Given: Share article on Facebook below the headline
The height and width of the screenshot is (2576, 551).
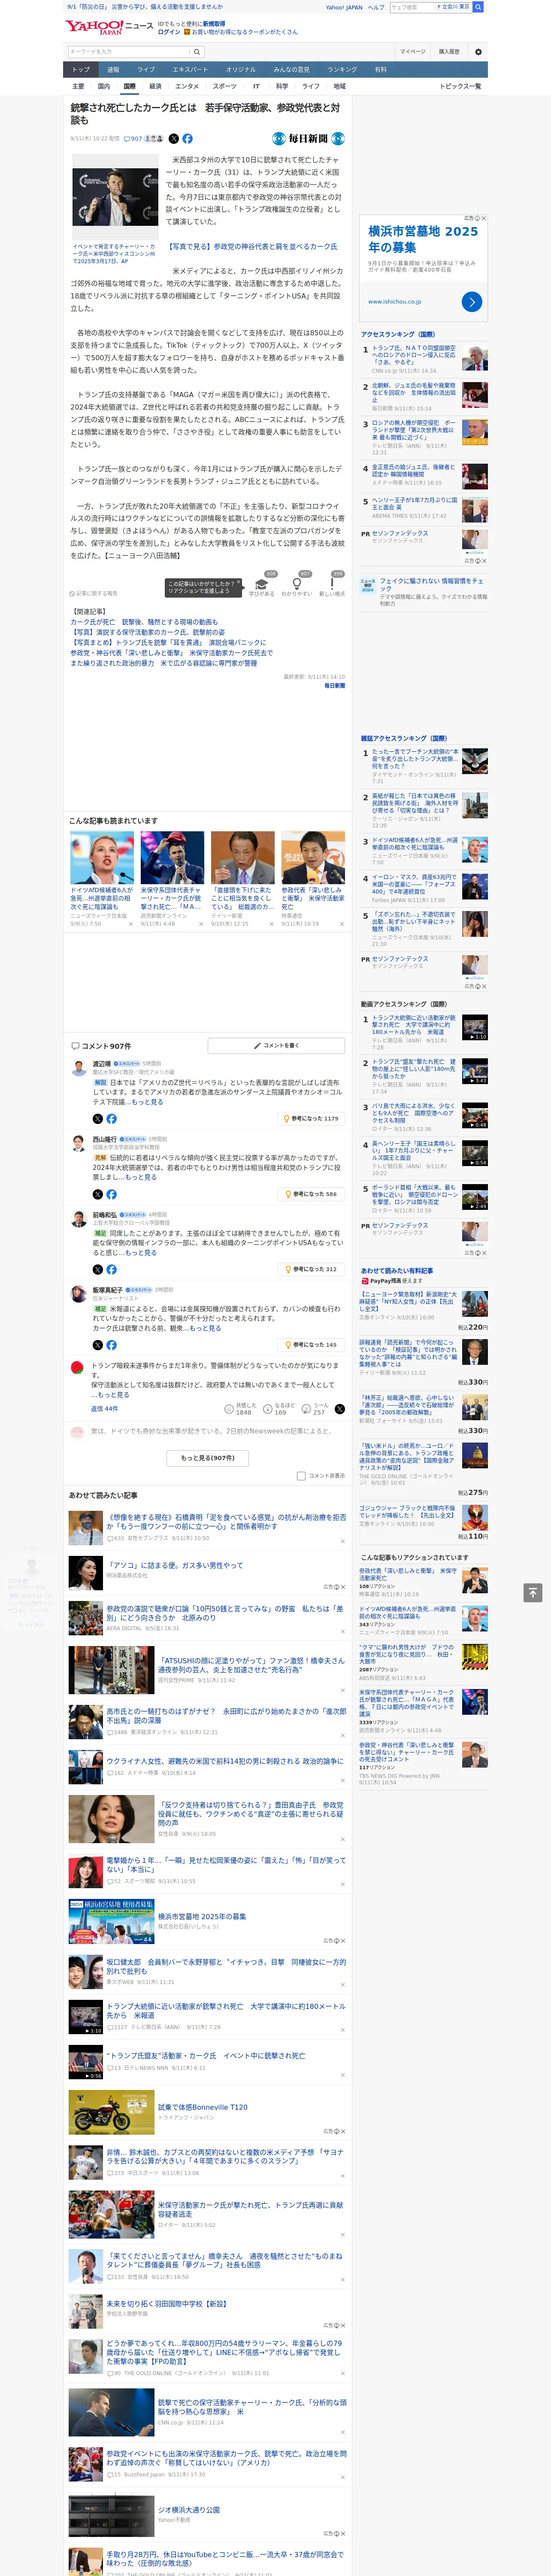Looking at the screenshot, I should [x=187, y=139].
